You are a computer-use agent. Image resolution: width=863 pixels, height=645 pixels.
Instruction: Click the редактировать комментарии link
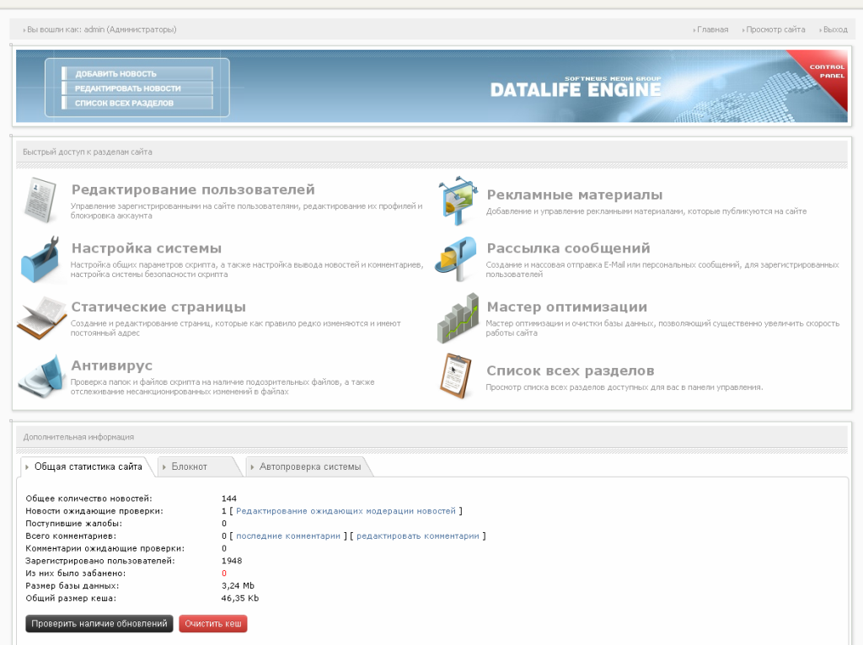point(417,536)
